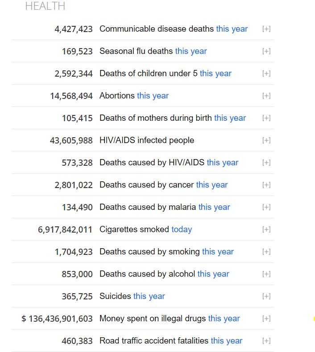Click the HEALTH section heading

pyautogui.click(x=45, y=6)
